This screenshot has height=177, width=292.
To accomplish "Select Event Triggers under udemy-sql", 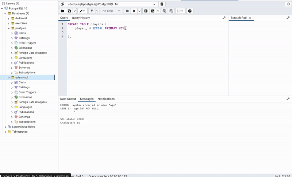I will tap(27, 92).
